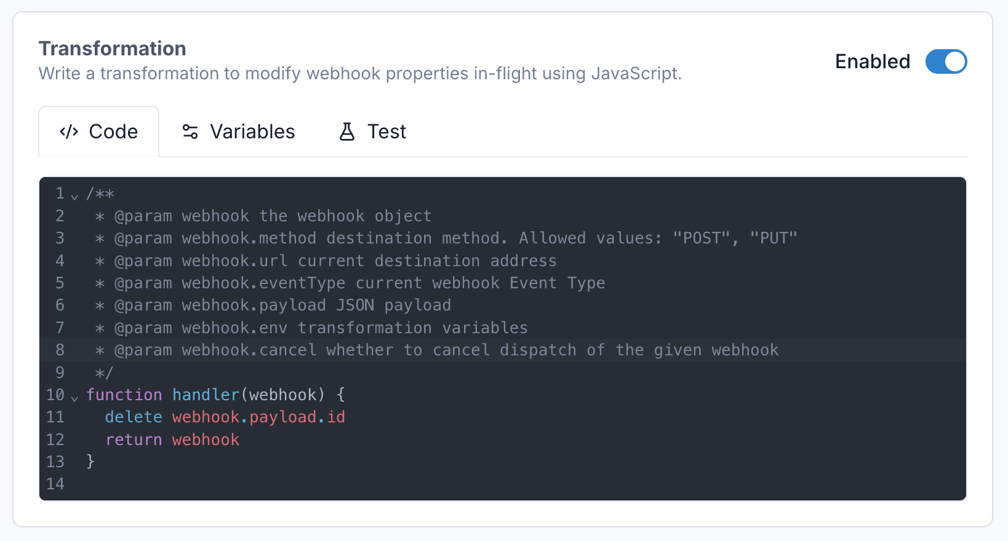Click the 'webhook.eventType' param text
The width and height of the screenshot is (1008, 541).
pyautogui.click(x=263, y=283)
